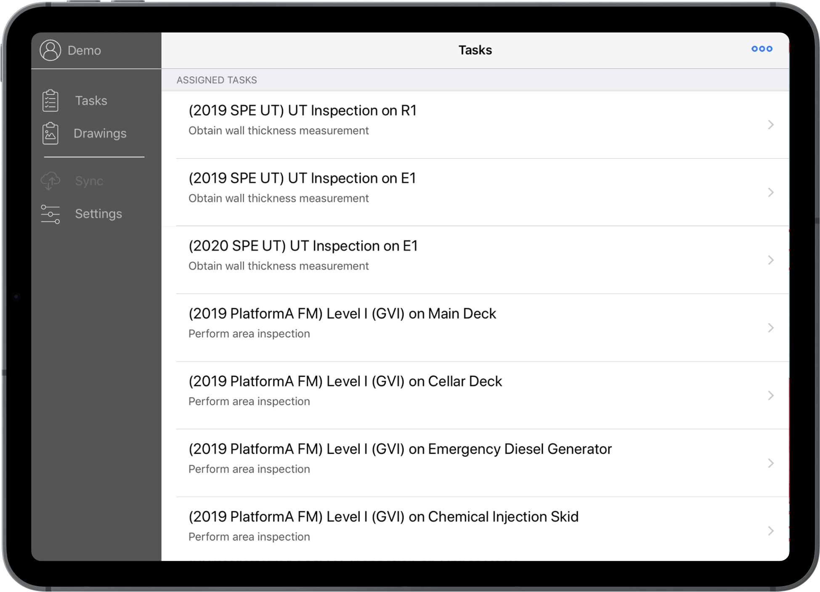Click the Demo user profile icon

tap(50, 50)
